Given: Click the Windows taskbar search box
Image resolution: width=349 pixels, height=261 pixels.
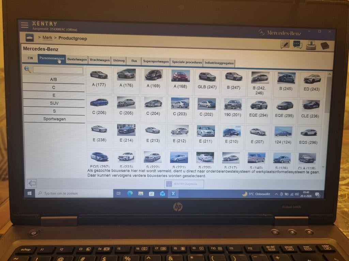Looking at the screenshot, I should [74, 193].
